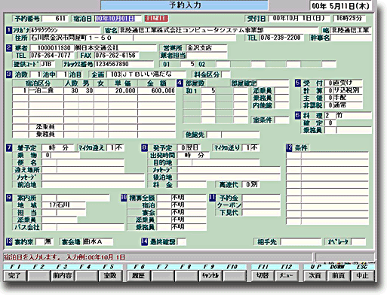The height and width of the screenshot is (297, 390).
Task: Go to next page with 次頁
Action: (315, 276)
